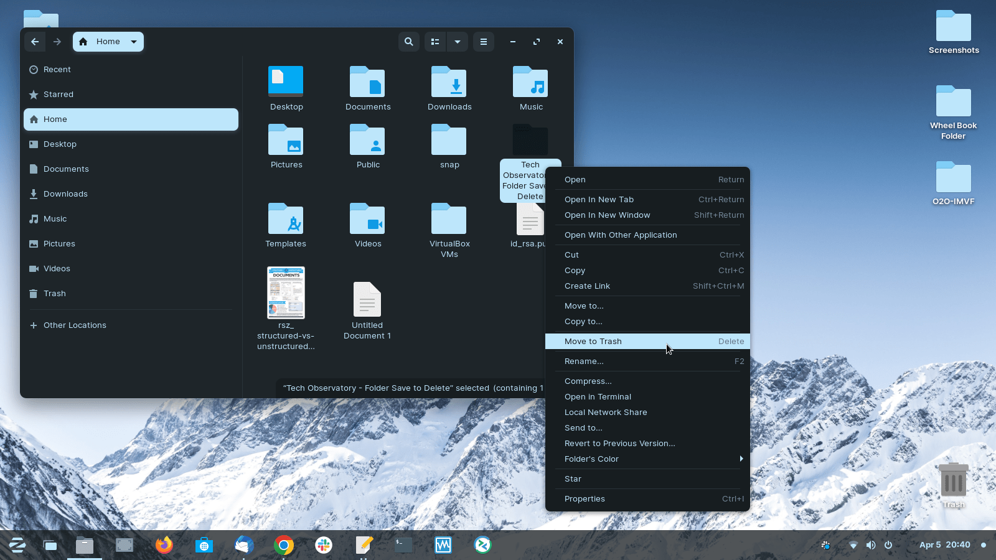Open the terminal from the taskbar

tap(403, 545)
